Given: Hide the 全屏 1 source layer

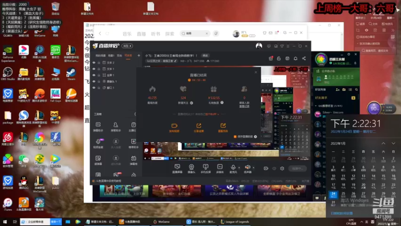Looking at the screenshot, I should [x=94, y=75].
